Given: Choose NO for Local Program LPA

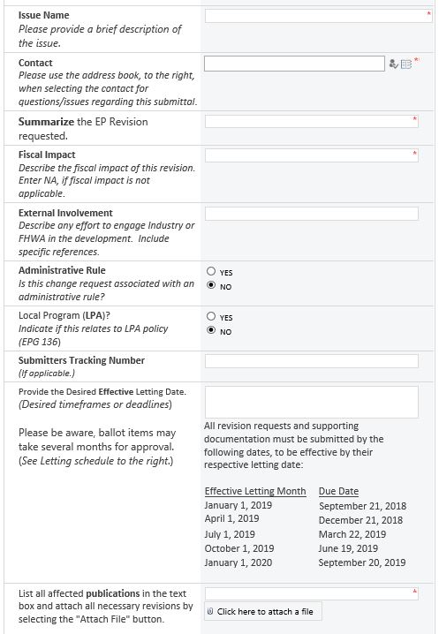Looking at the screenshot, I should 211,330.
